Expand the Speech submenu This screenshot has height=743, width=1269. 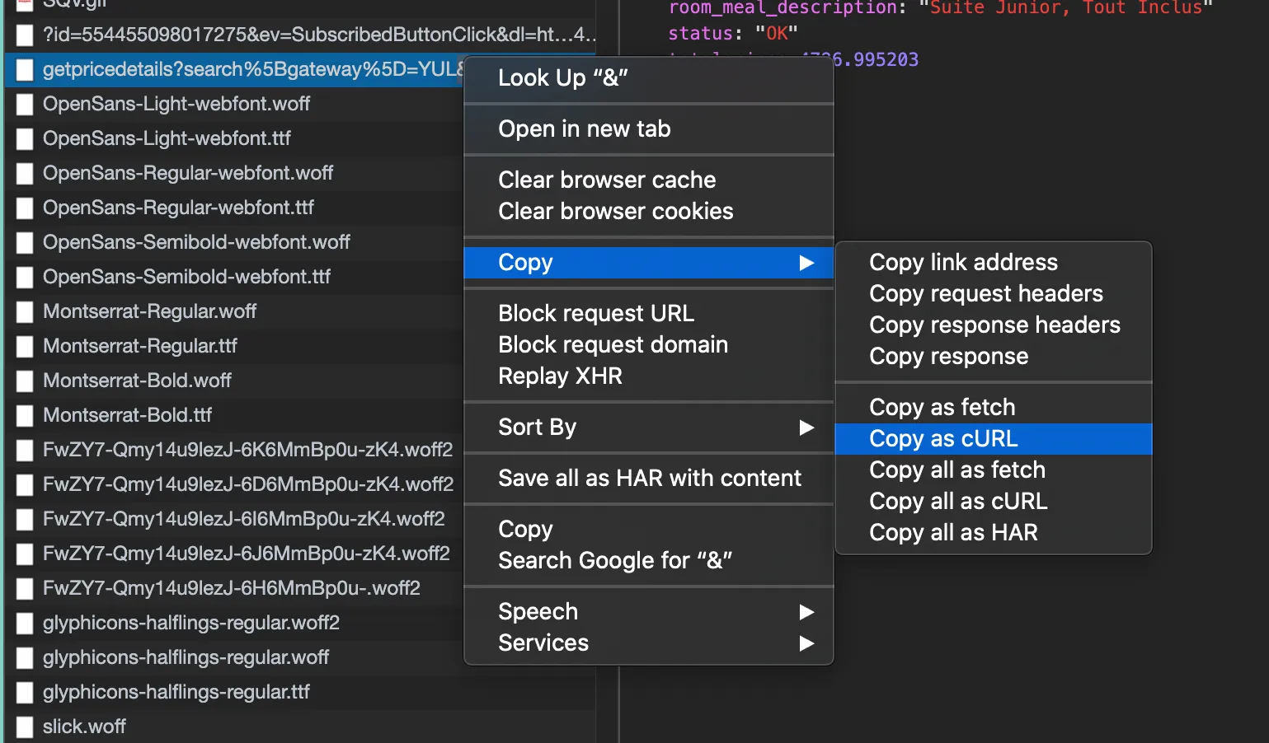pyautogui.click(x=648, y=612)
